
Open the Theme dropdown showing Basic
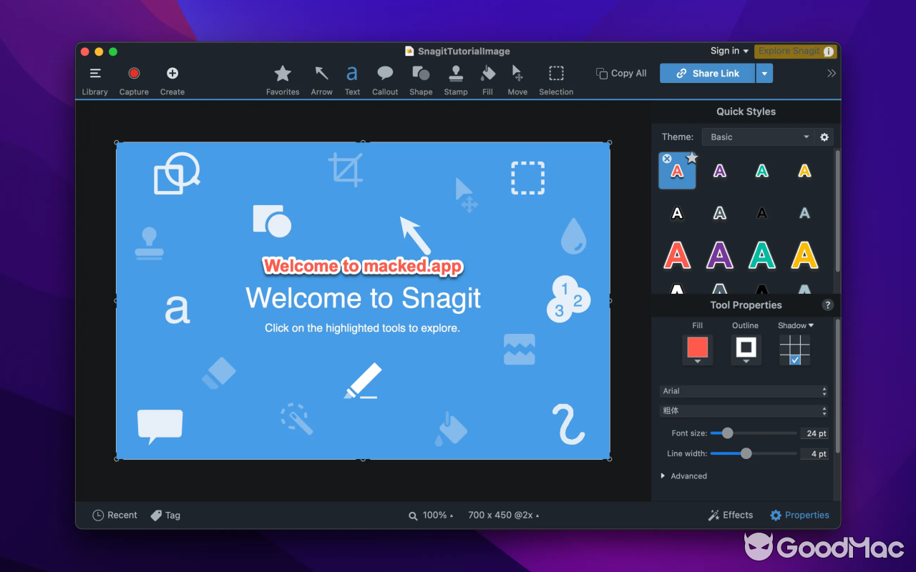[x=759, y=137]
